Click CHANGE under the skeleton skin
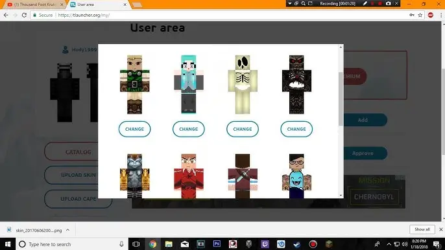This screenshot has height=250, width=445. coord(243,129)
